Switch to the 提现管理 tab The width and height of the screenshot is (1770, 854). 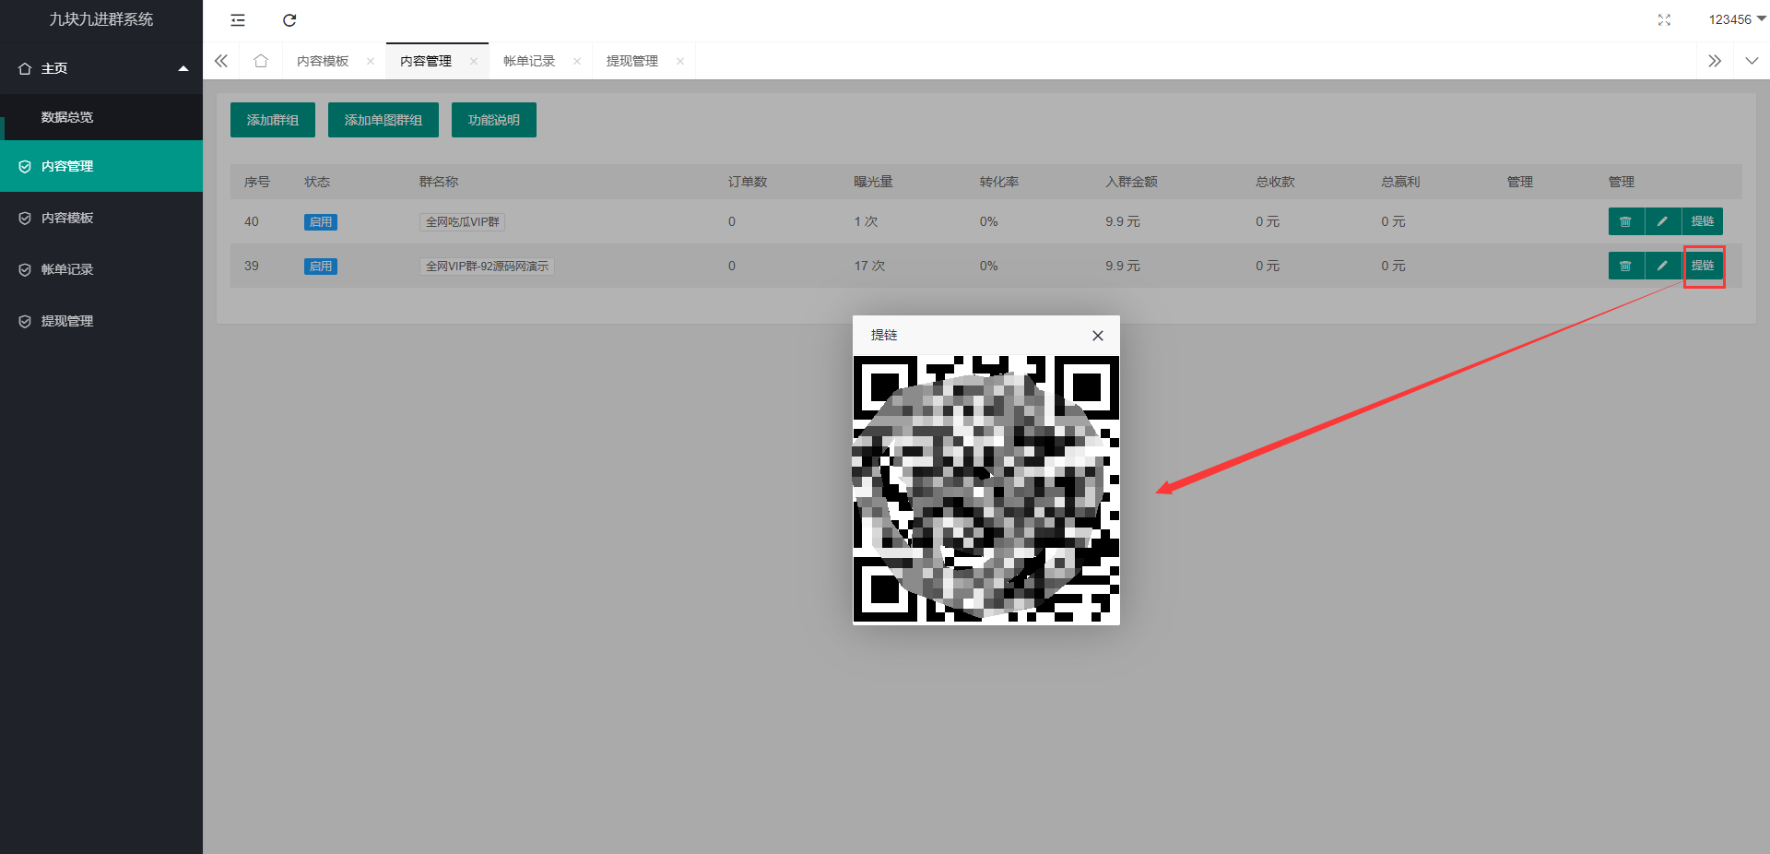[632, 61]
